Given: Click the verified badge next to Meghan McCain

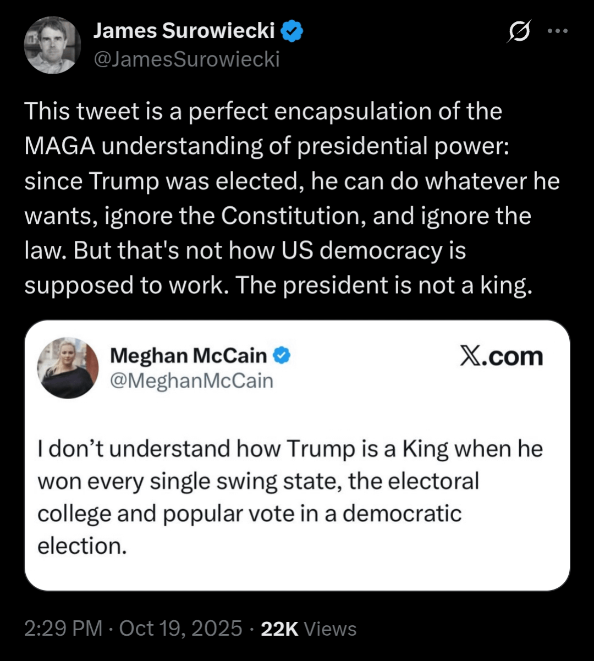Looking at the screenshot, I should point(282,356).
